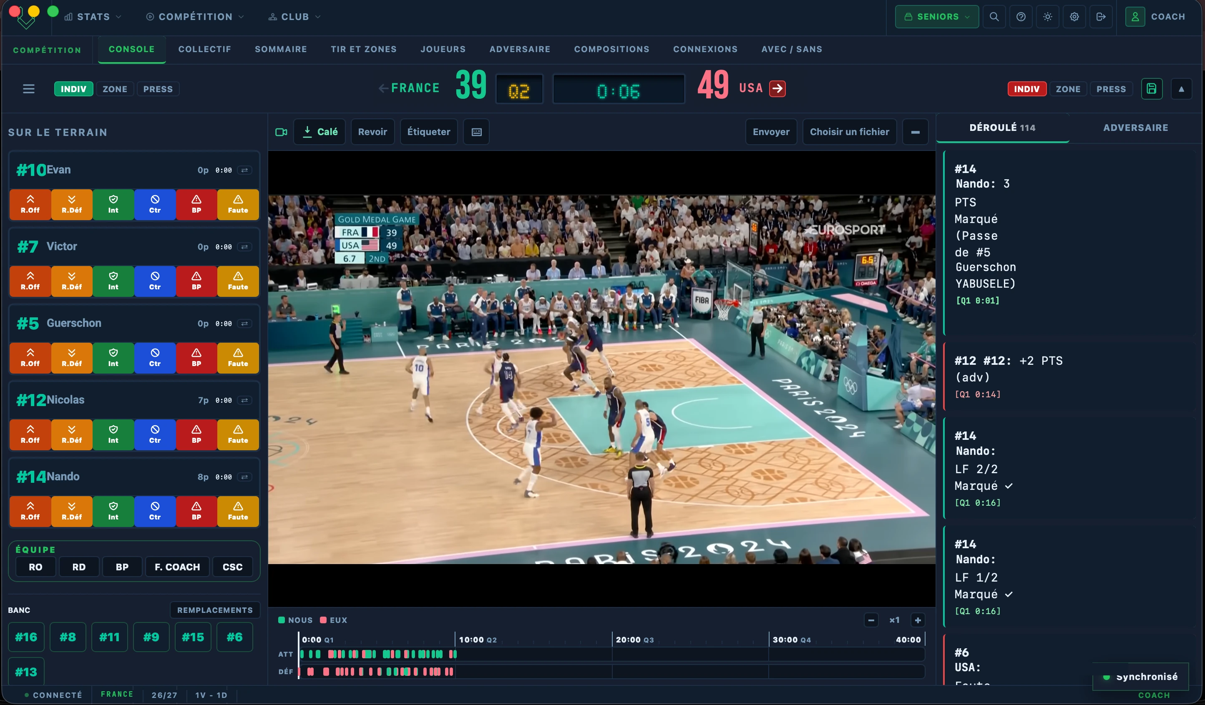The width and height of the screenshot is (1205, 705).
Task: Open the COMPÉTITION dropdown menu
Action: point(195,17)
